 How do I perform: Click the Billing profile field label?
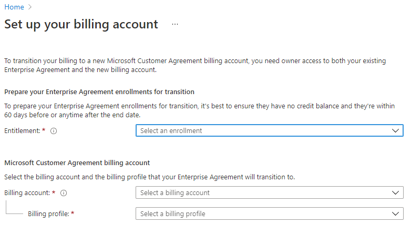[48, 214]
